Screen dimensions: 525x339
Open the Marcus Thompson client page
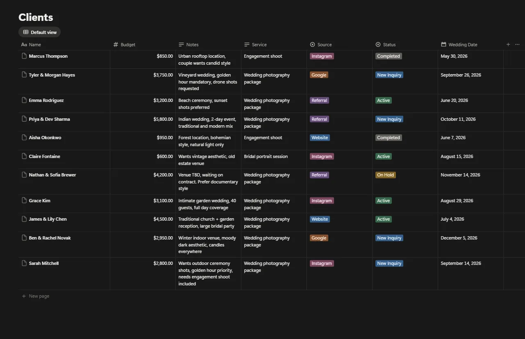[48, 56]
